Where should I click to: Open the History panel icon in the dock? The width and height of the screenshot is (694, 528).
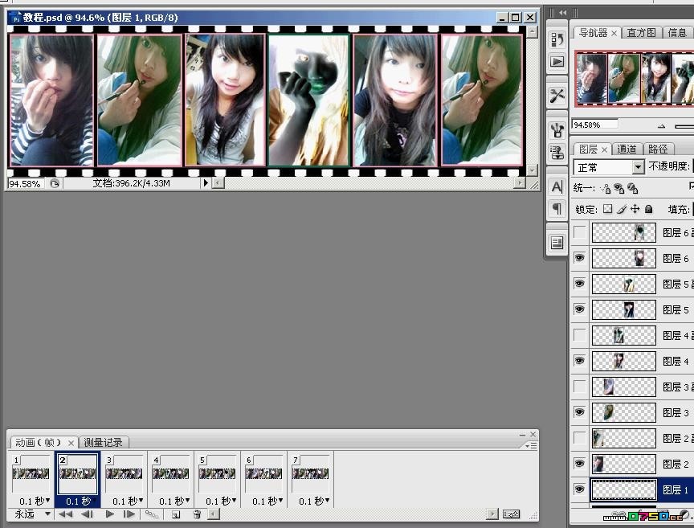[x=557, y=39]
